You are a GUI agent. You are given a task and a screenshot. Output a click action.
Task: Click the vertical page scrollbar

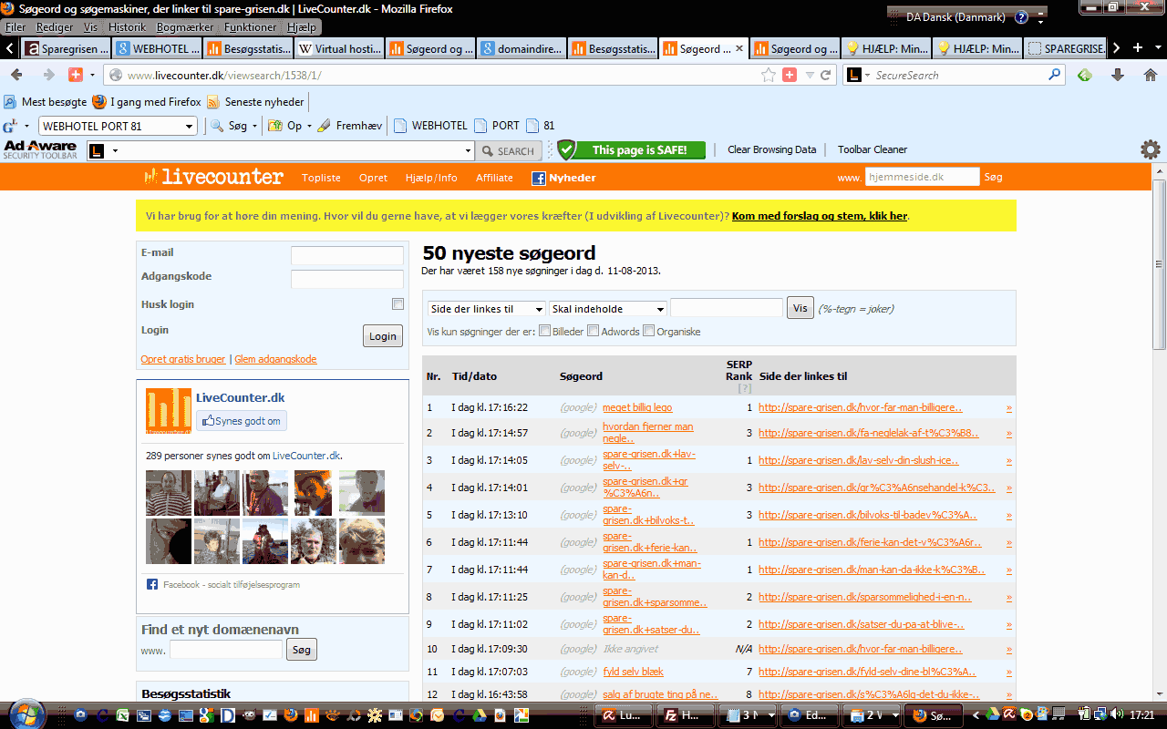[x=1160, y=264]
